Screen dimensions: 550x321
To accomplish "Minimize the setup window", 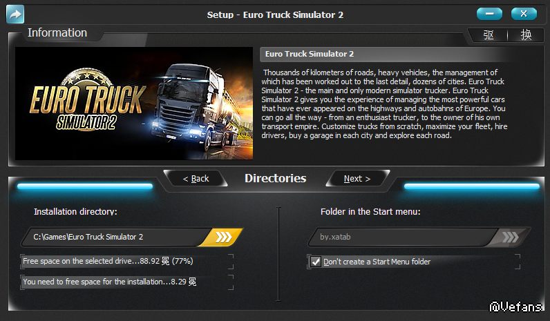I will [x=489, y=14].
